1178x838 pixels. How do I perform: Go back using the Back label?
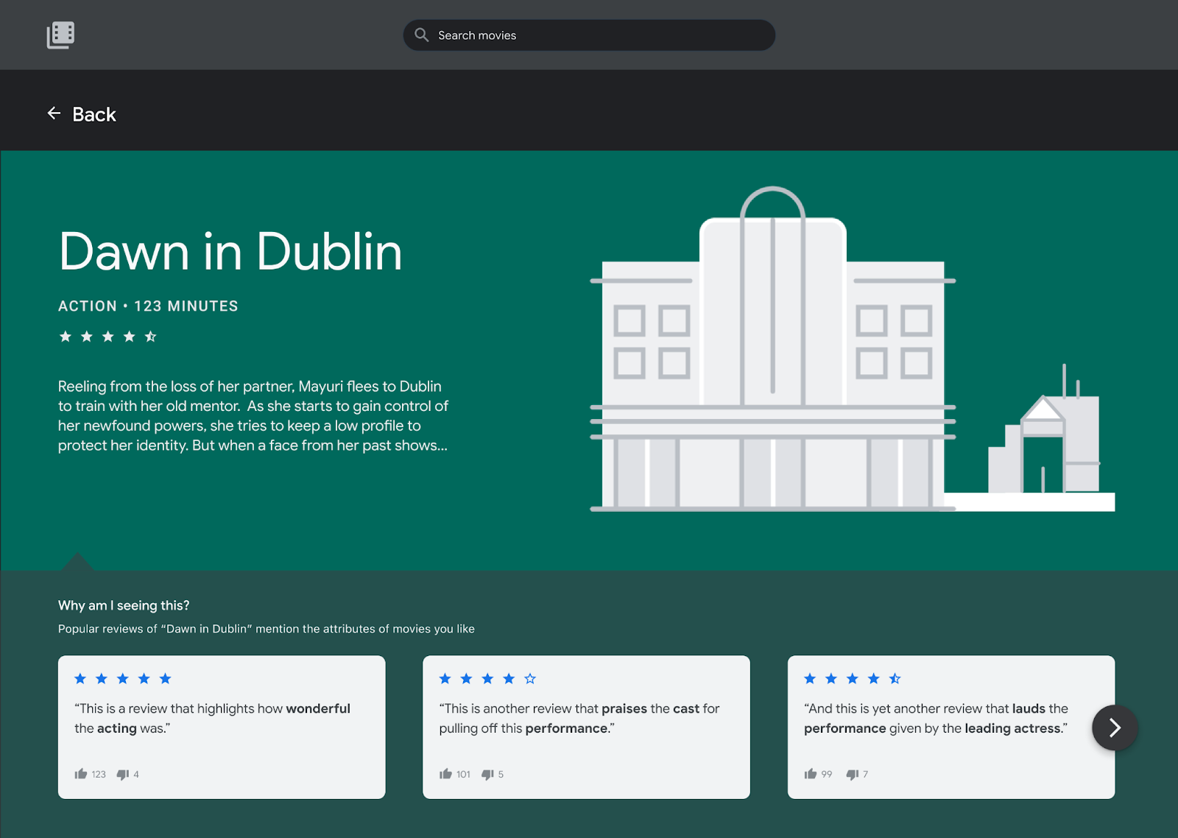click(94, 114)
